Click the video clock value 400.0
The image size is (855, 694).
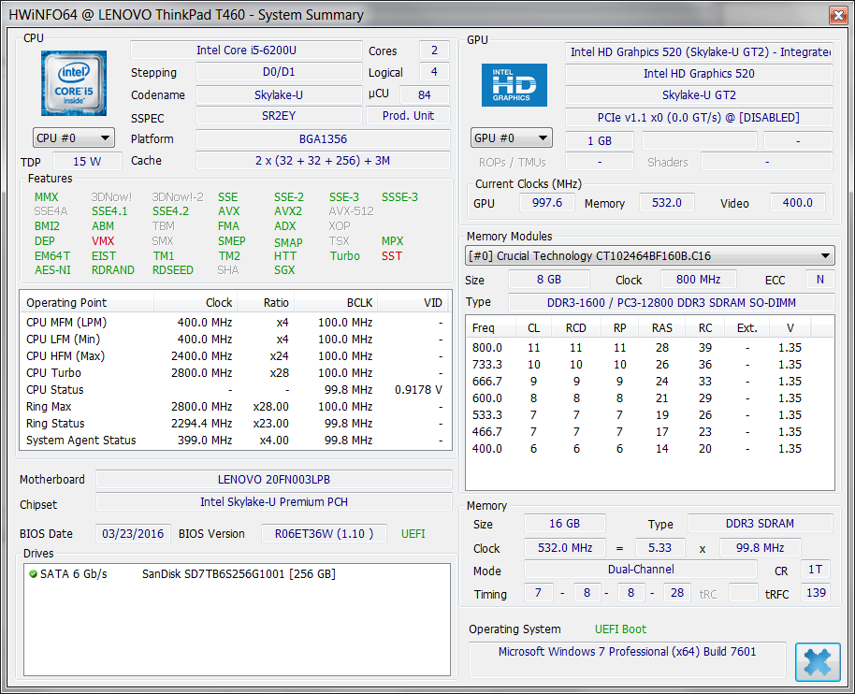[798, 203]
